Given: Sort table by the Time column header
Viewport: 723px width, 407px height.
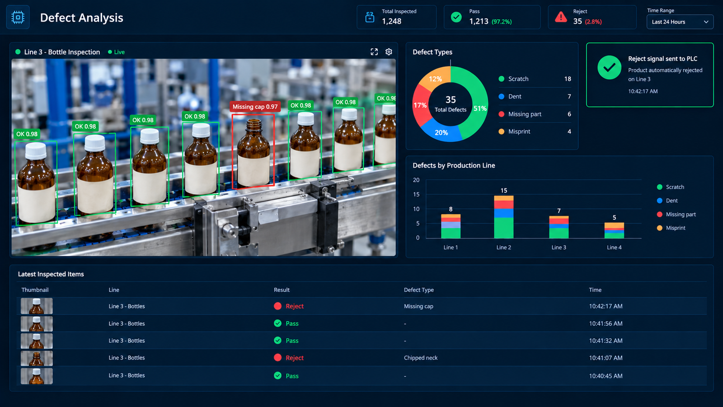Looking at the screenshot, I should [x=595, y=290].
